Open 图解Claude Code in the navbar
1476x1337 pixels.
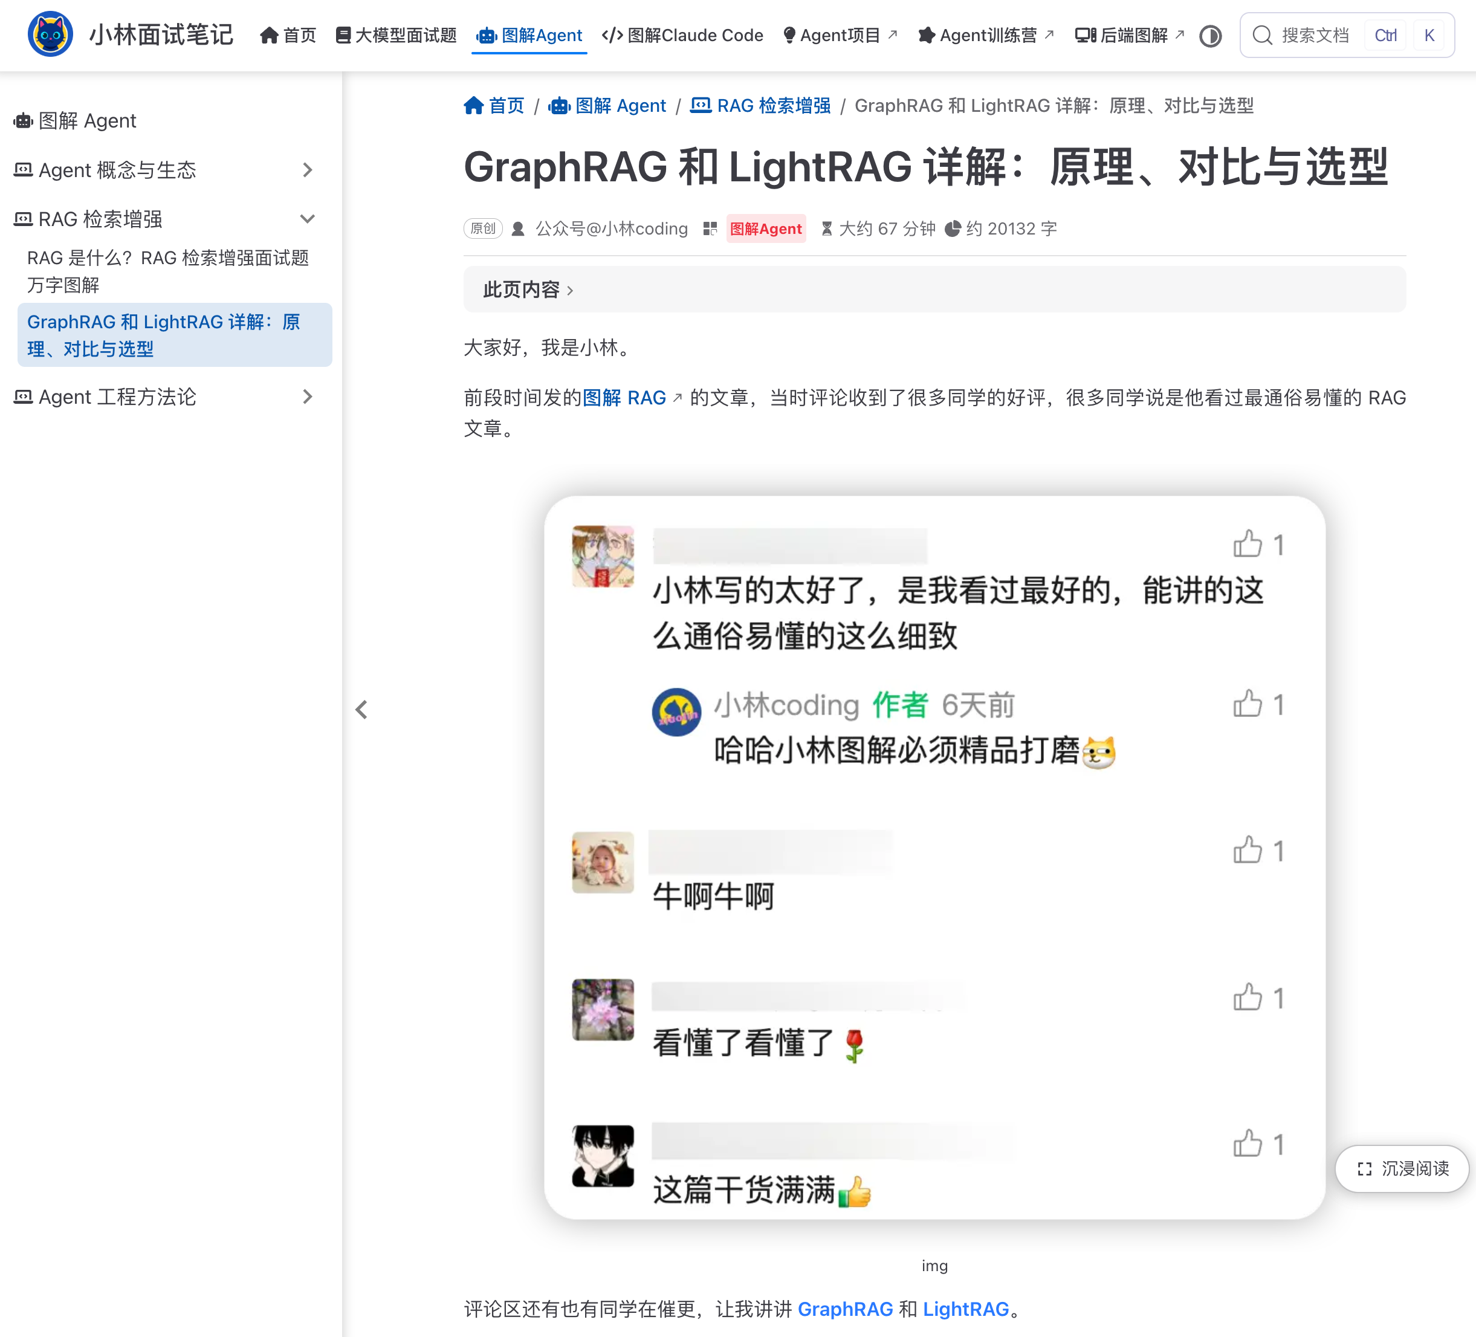pos(682,35)
